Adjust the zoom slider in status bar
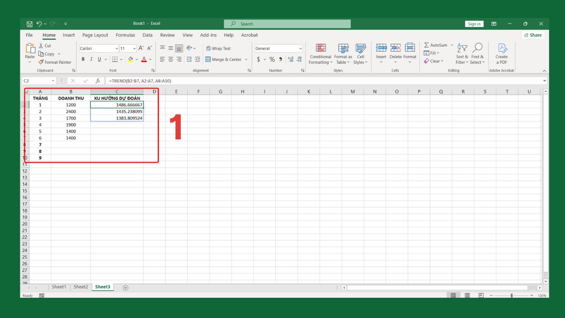The image size is (565, 318). pos(512,295)
